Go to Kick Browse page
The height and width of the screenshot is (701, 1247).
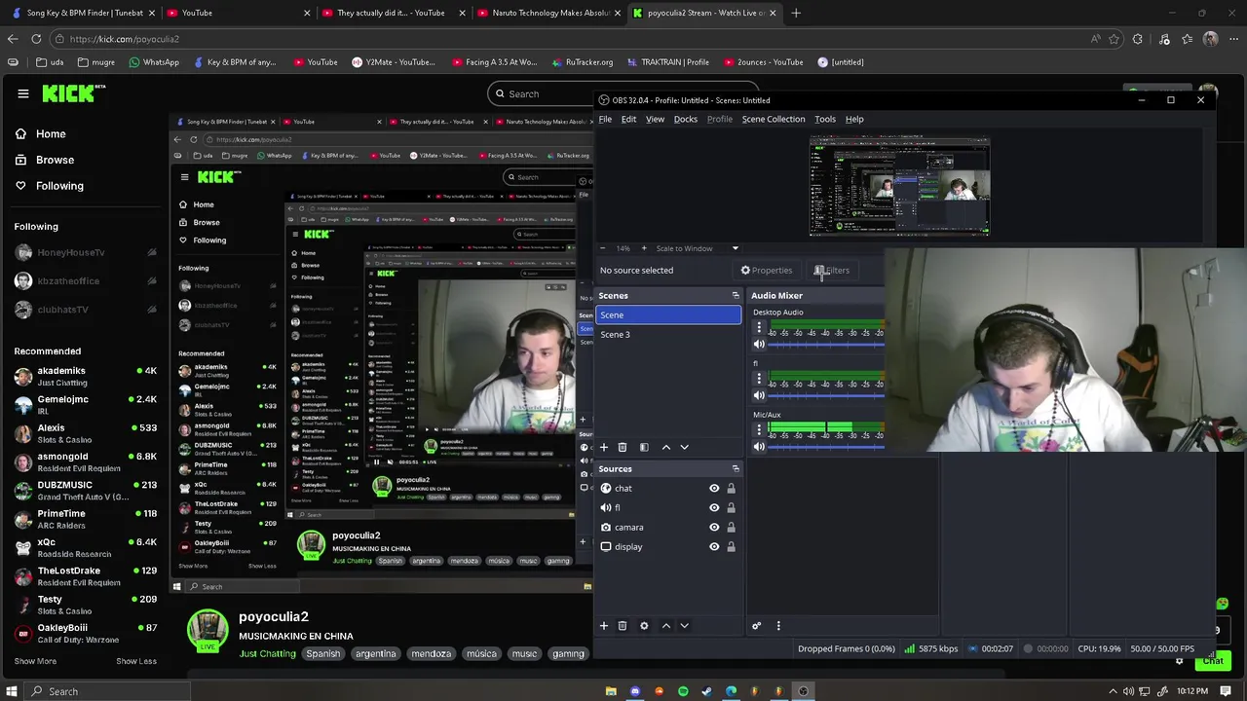pos(55,160)
